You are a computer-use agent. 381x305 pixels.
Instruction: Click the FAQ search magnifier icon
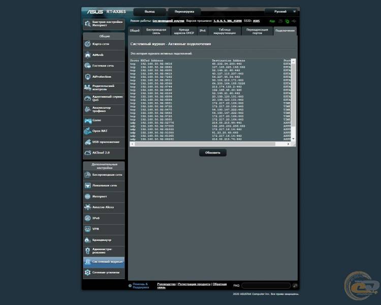(x=295, y=286)
